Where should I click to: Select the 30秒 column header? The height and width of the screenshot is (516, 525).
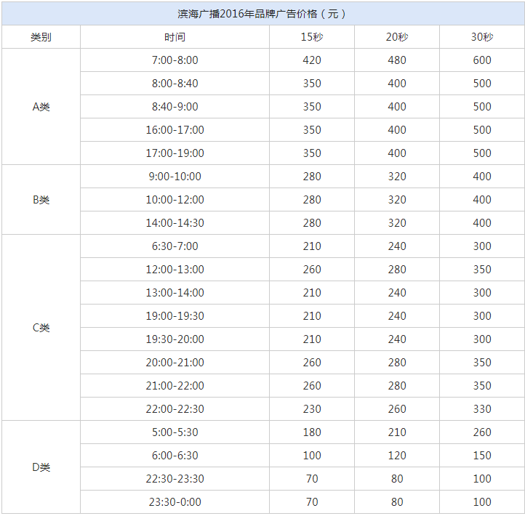point(482,37)
